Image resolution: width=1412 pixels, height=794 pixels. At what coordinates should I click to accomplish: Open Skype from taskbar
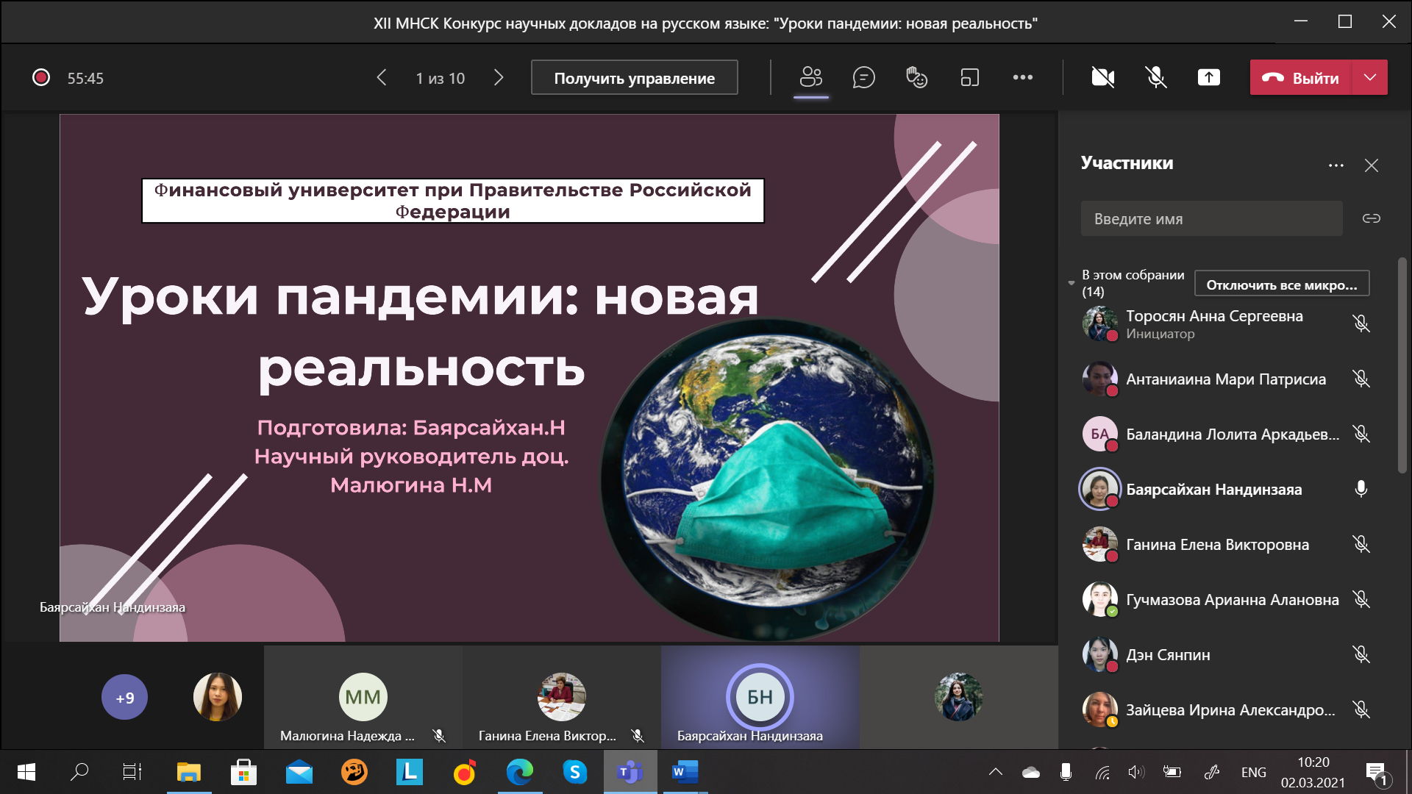click(574, 772)
